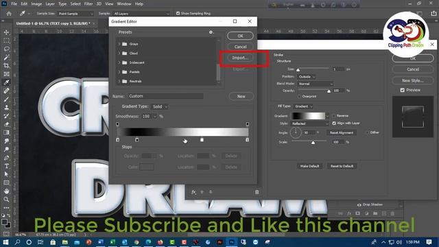The width and height of the screenshot is (439, 247).
Task: Click OK in Gradient Editor
Action: pos(241,36)
